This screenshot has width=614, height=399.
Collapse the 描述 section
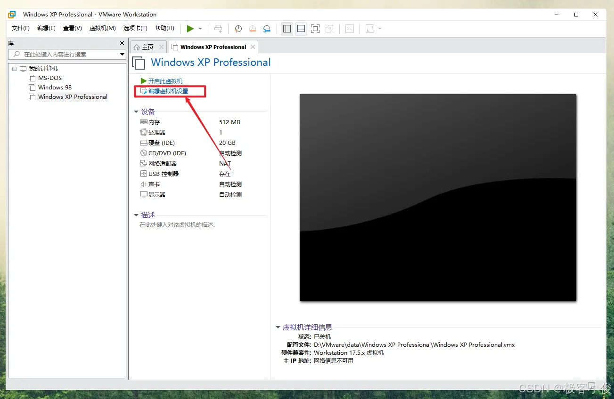[136, 215]
